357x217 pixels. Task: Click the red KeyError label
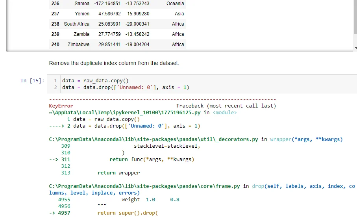[61, 106]
